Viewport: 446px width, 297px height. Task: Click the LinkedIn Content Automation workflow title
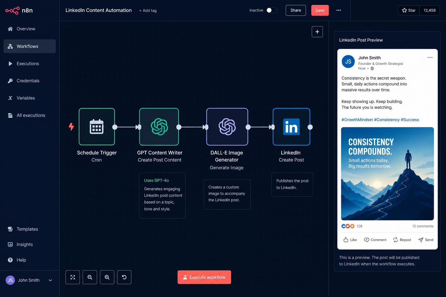tap(98, 10)
